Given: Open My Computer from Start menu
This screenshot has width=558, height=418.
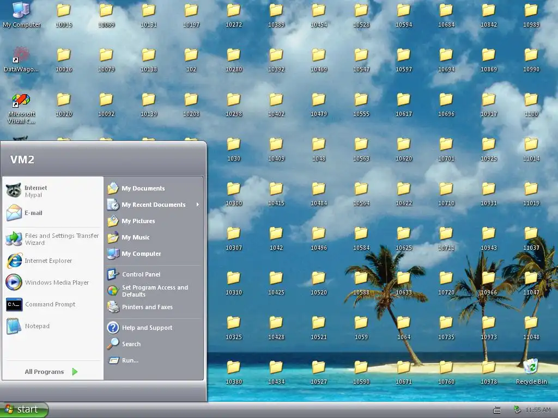Looking at the screenshot, I should coord(154,254).
